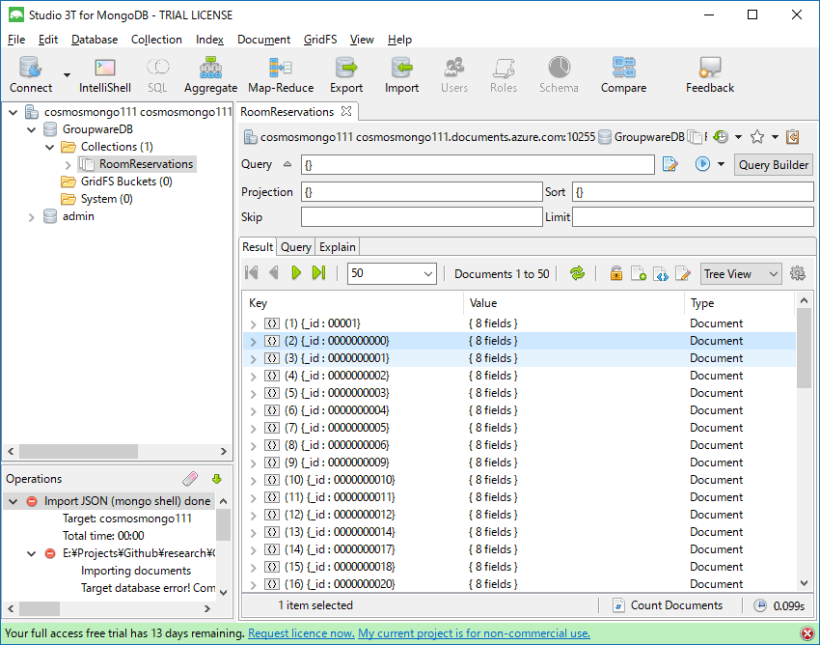The height and width of the screenshot is (645, 820).
Task: Select System (0) folder
Action: [107, 200]
